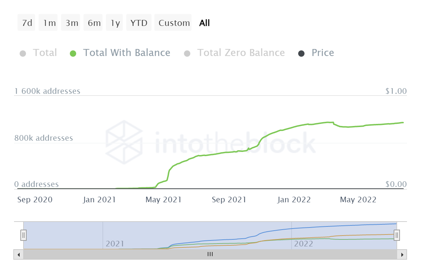The image size is (421, 280).
Task: Select YTD time range
Action: pyautogui.click(x=139, y=23)
